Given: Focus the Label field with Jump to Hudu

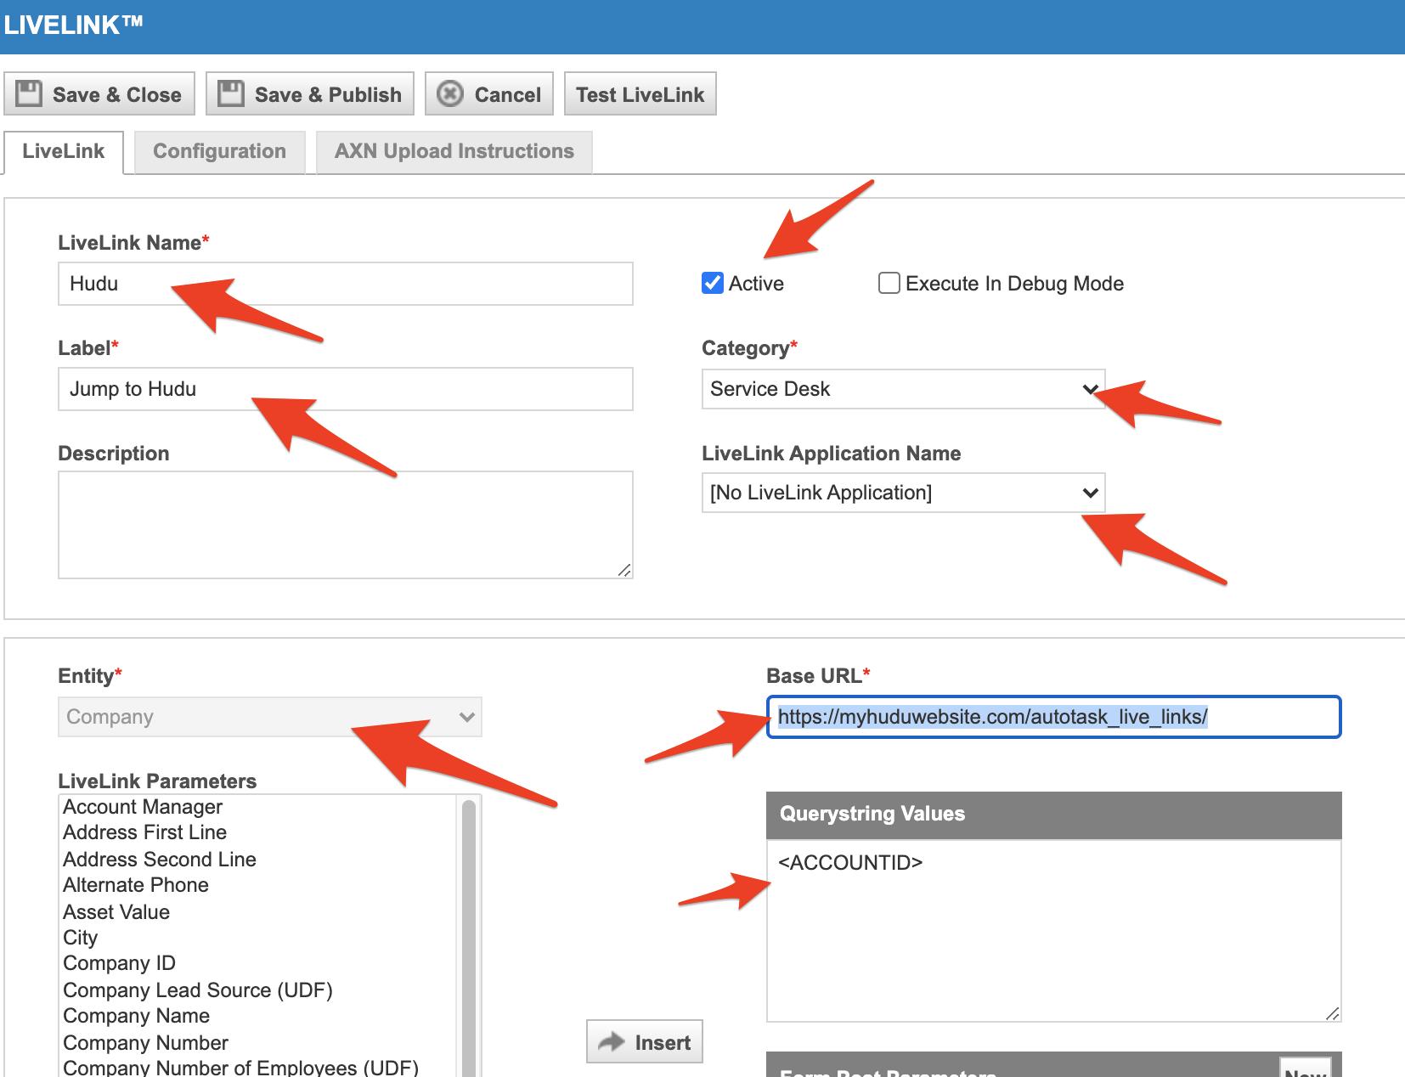Looking at the screenshot, I should coord(346,389).
